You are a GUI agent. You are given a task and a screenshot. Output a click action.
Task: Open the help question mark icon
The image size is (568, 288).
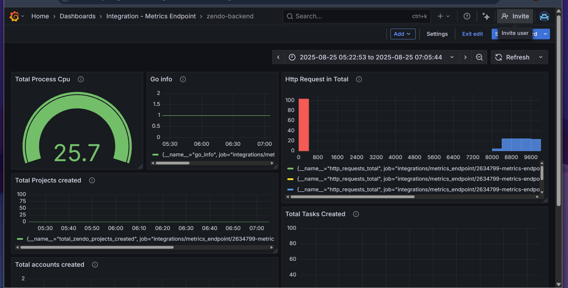point(467,16)
